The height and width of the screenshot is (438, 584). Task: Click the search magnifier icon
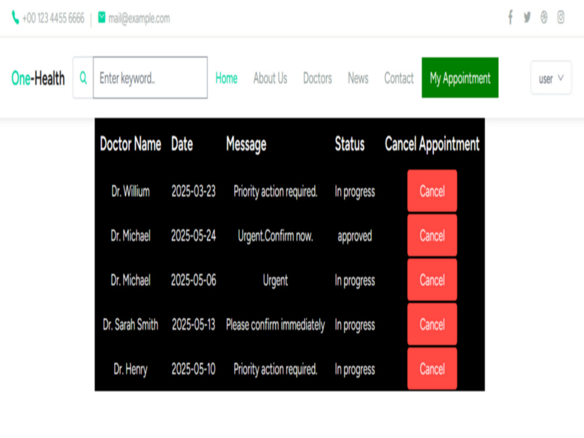click(x=84, y=78)
